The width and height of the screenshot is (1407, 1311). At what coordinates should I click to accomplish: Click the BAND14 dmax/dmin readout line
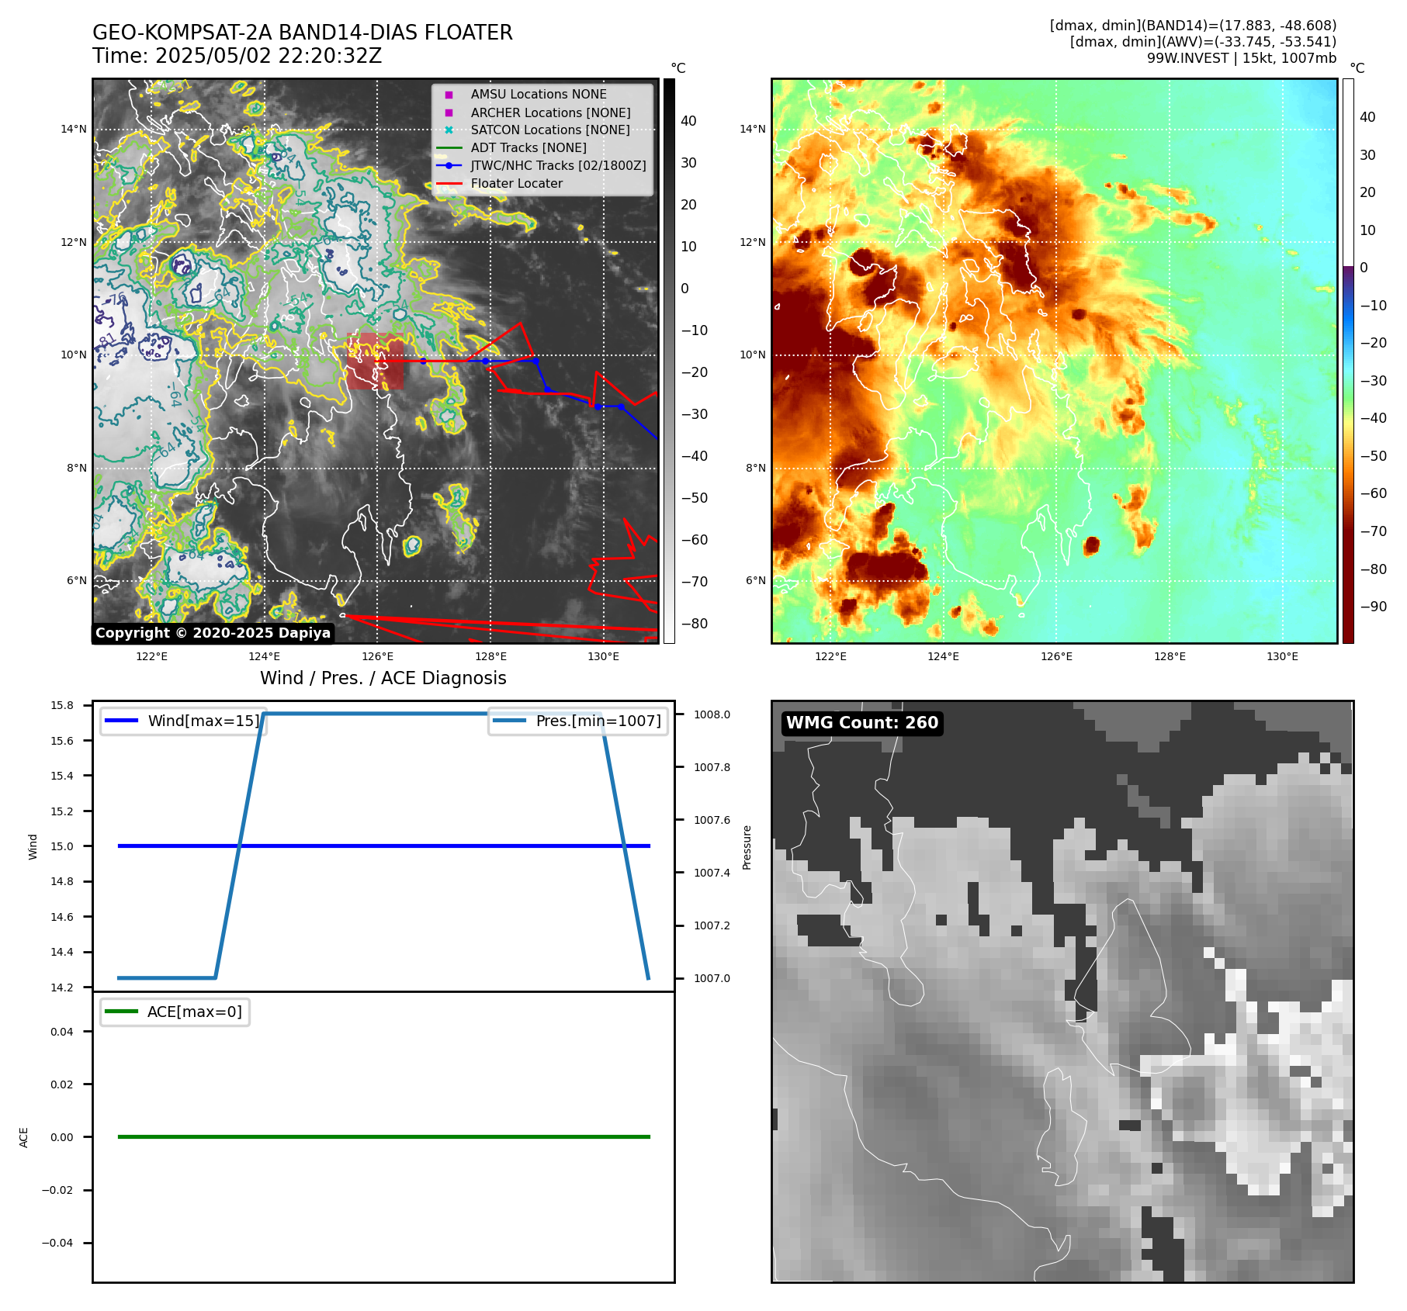click(1193, 26)
